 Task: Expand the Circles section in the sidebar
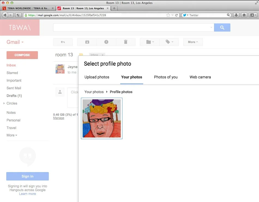[x=4, y=103]
